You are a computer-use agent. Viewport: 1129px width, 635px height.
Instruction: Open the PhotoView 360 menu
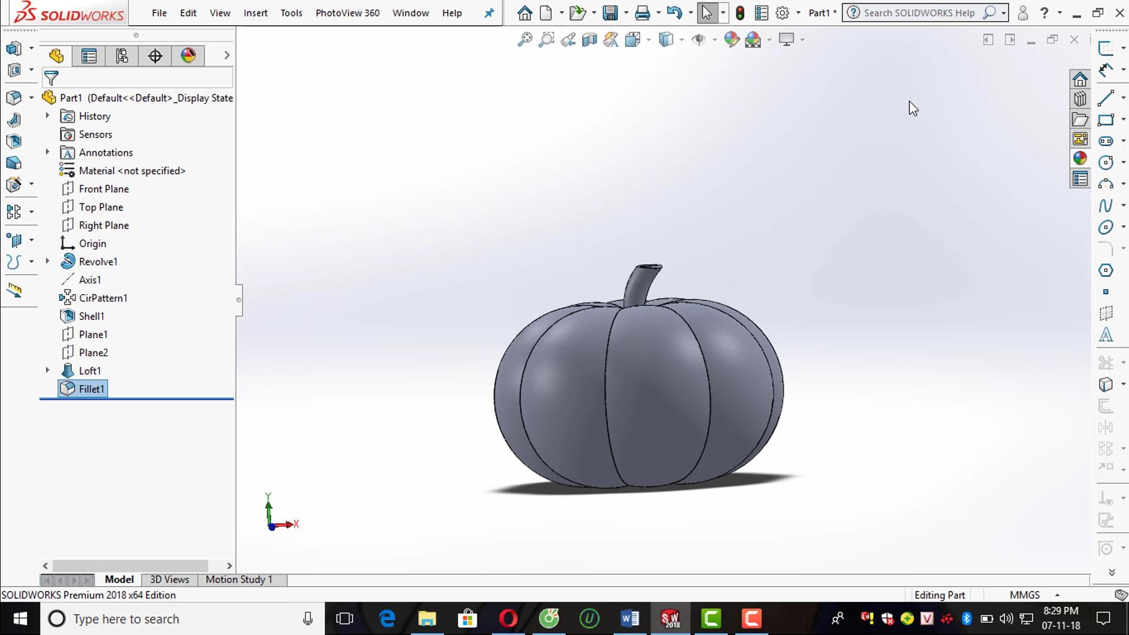347,13
